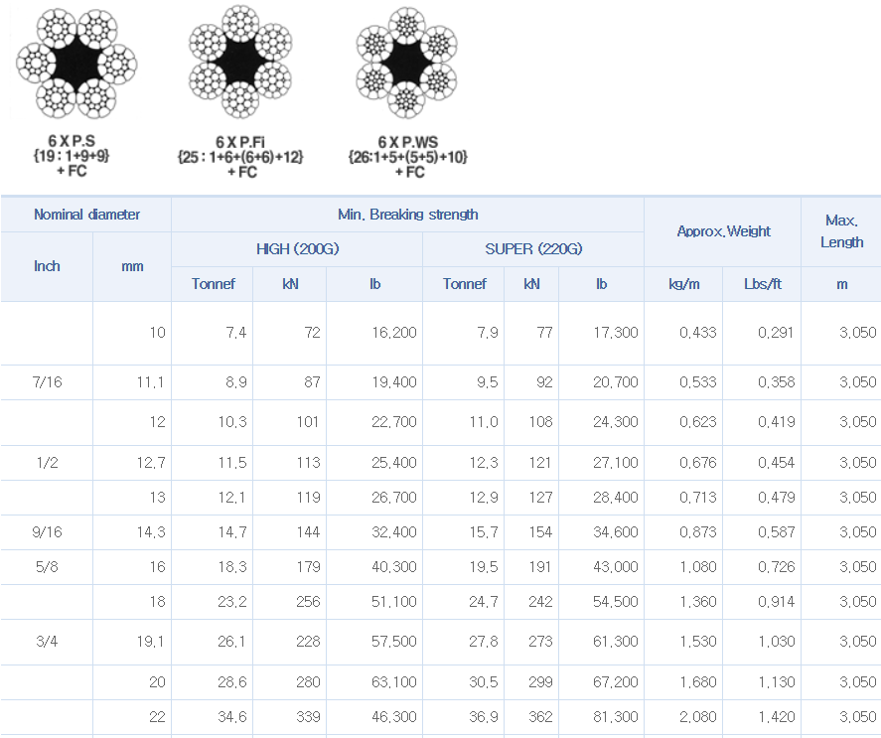
Task: Click the 'HIGH (200G)' column header
Action: [x=297, y=249]
